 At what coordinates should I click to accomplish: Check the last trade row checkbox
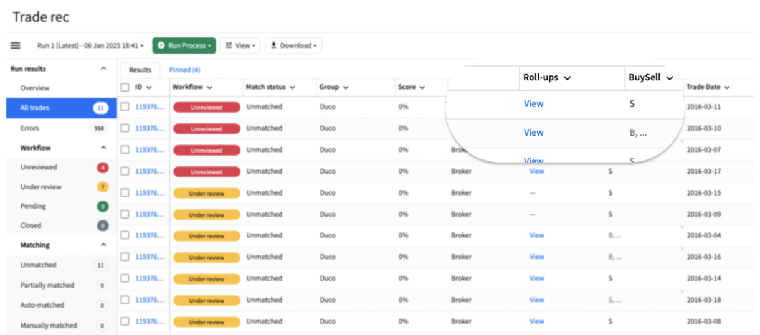(125, 321)
